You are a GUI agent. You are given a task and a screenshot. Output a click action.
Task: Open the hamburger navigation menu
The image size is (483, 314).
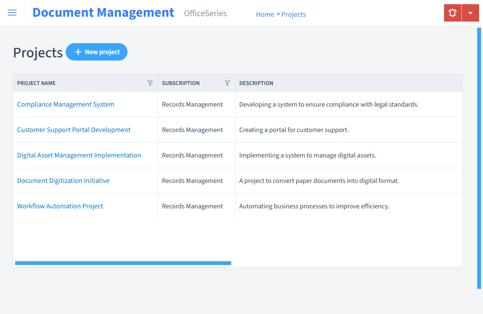[x=12, y=13]
